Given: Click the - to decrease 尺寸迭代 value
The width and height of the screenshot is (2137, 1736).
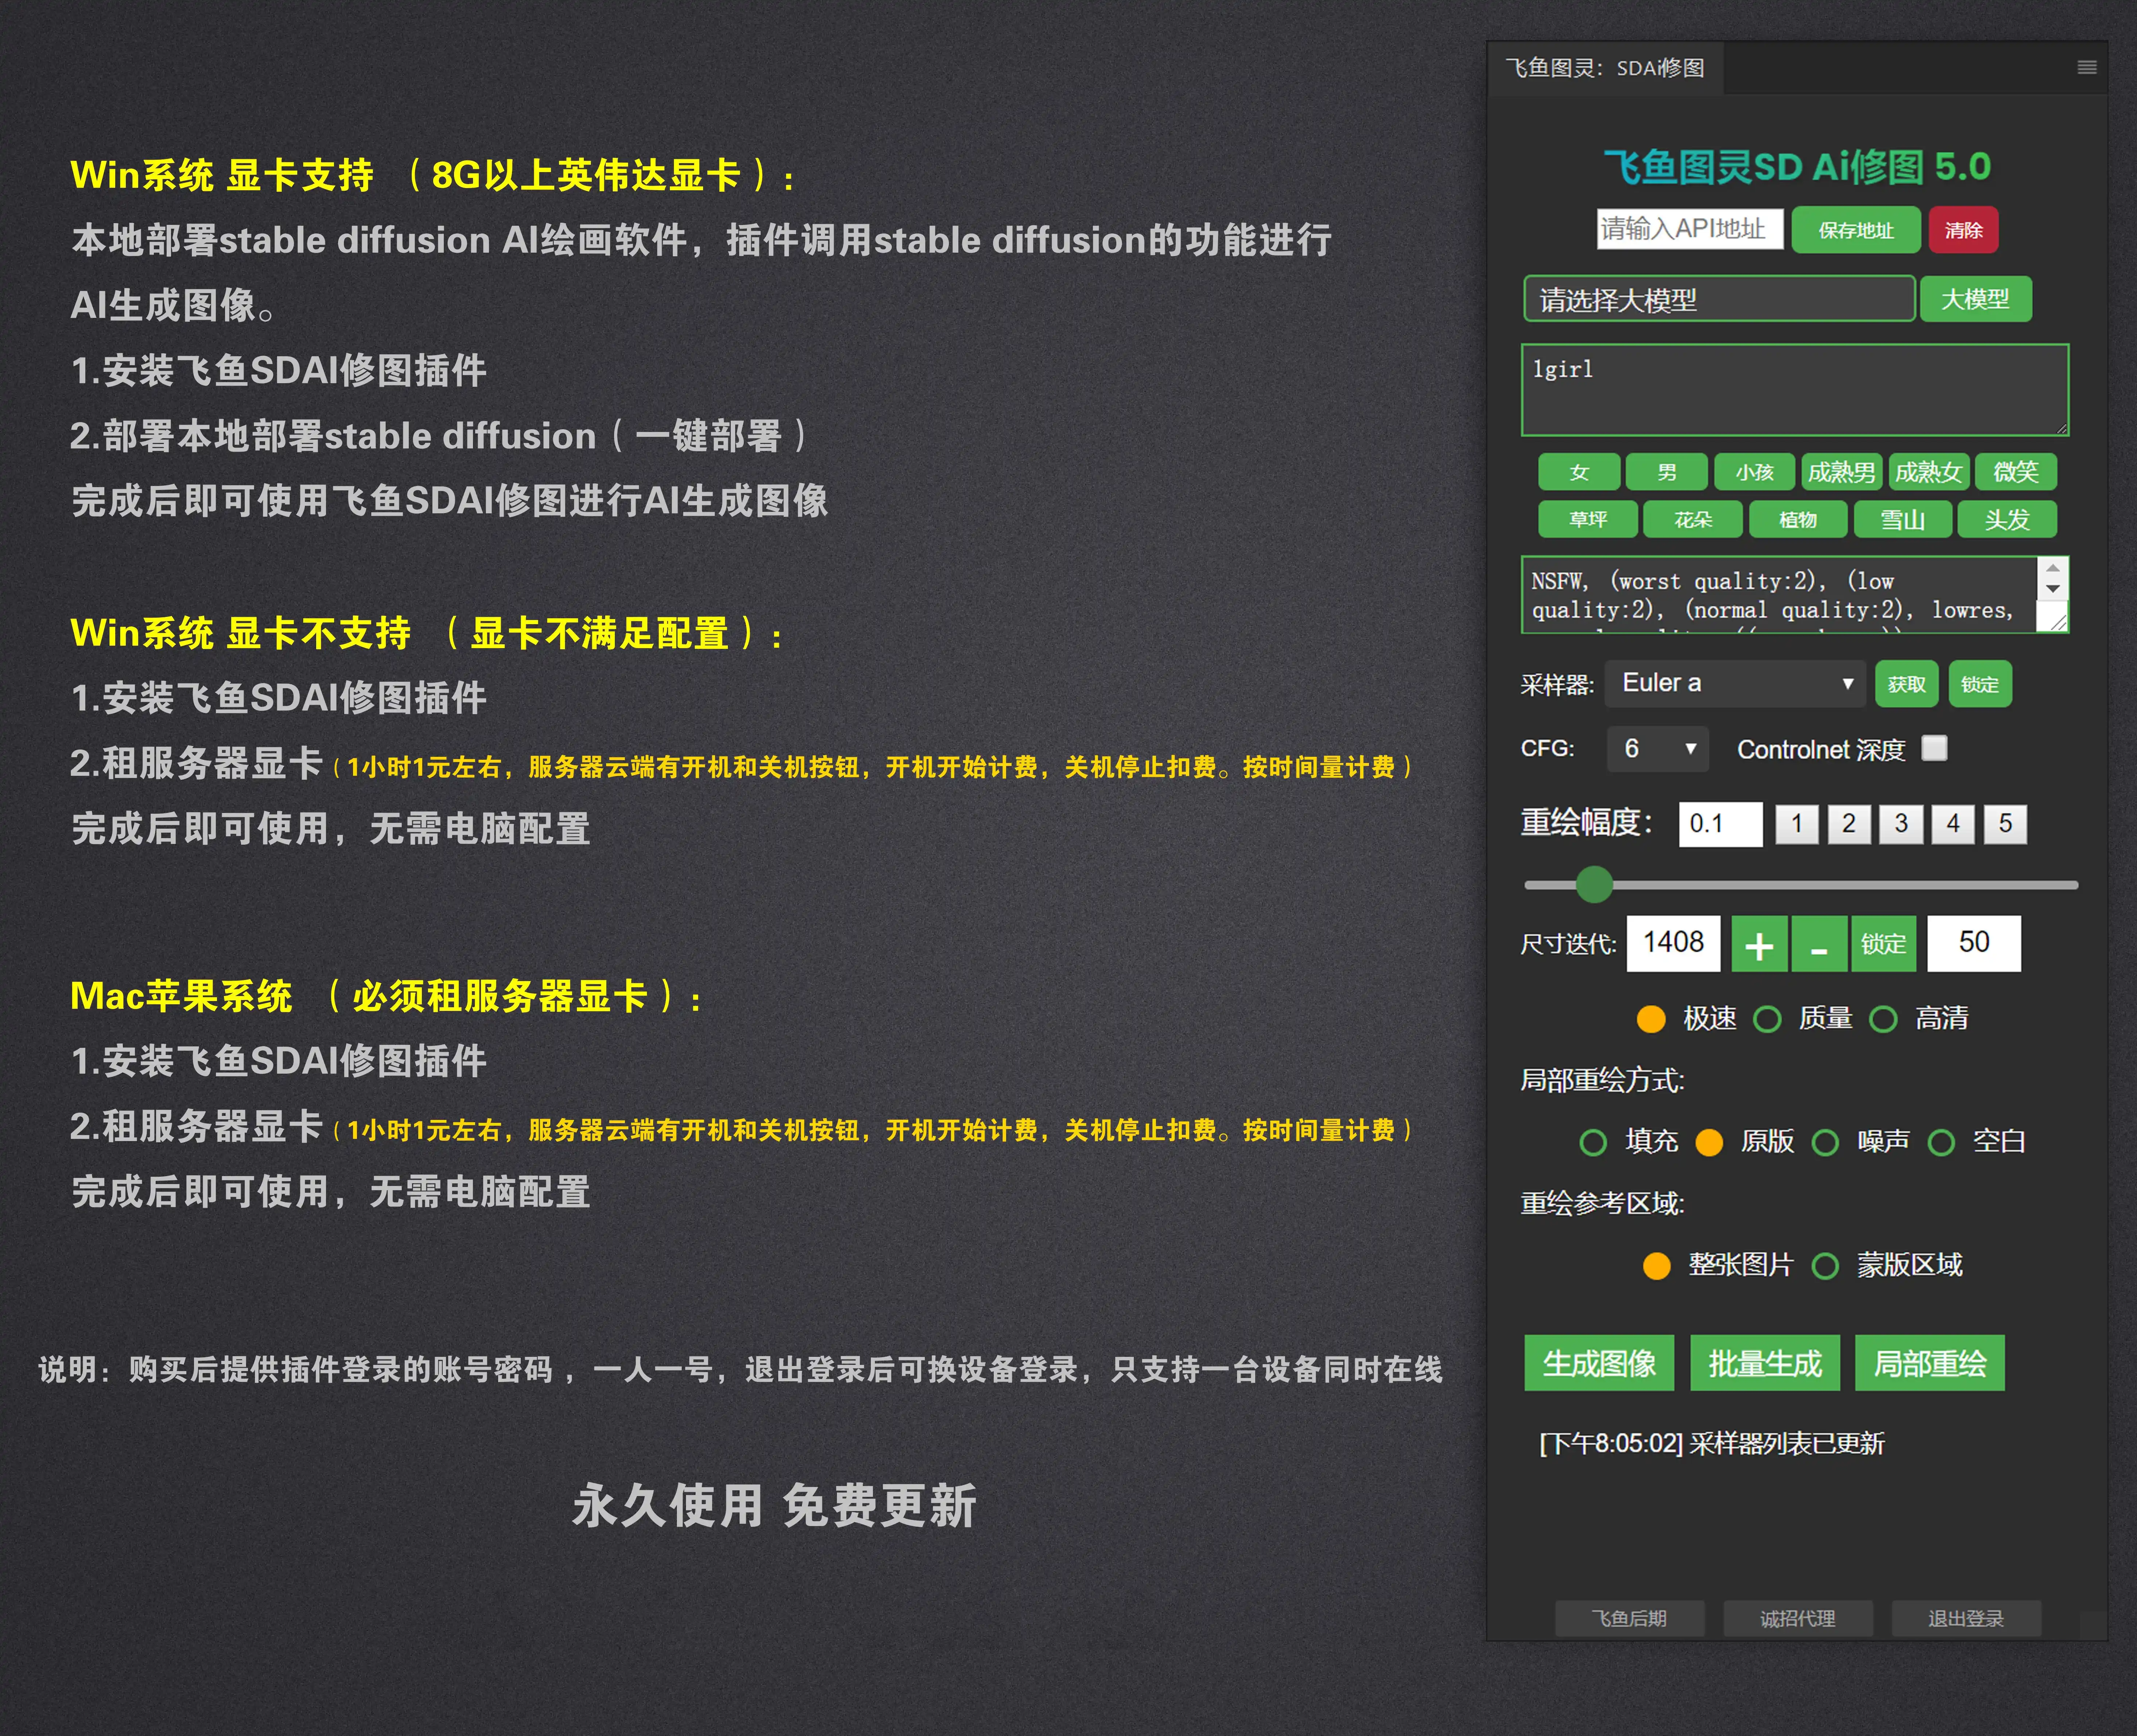Looking at the screenshot, I should tap(1819, 944).
